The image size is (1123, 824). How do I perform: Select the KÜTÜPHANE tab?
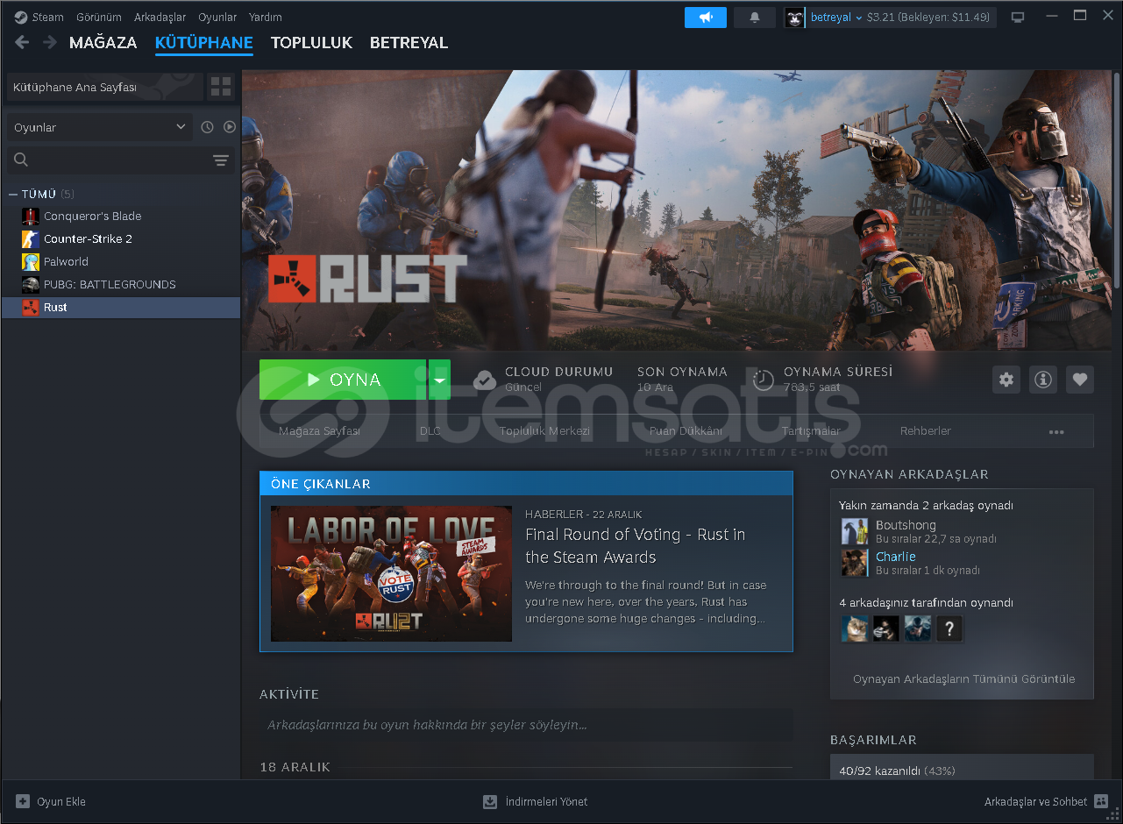coord(204,43)
